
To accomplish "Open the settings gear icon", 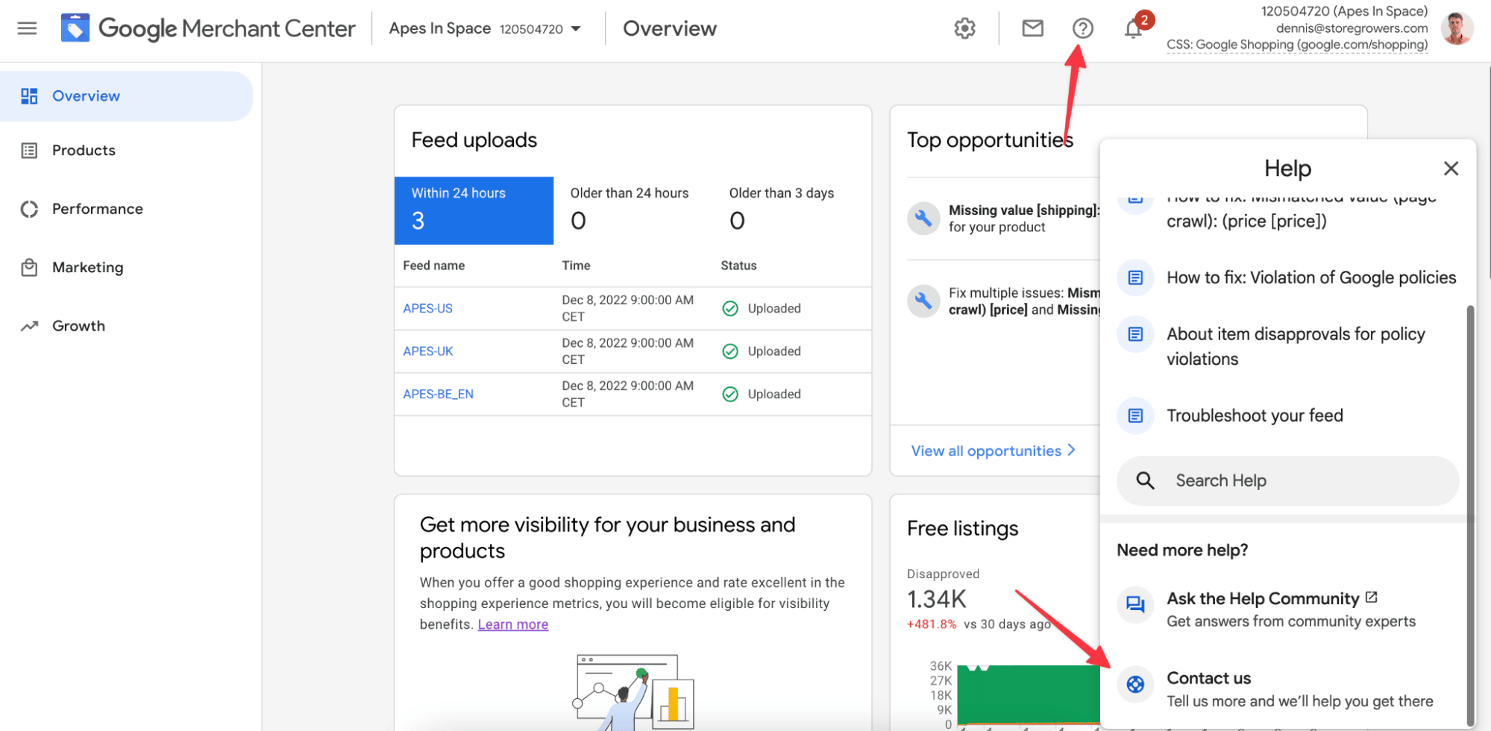I will [x=964, y=28].
